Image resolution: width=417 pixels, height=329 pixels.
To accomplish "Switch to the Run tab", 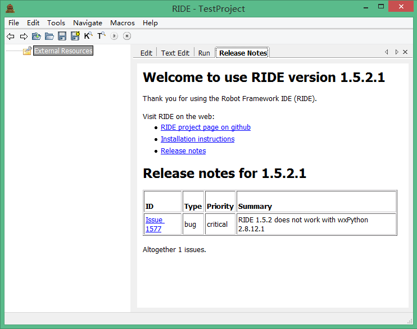I will 204,53.
